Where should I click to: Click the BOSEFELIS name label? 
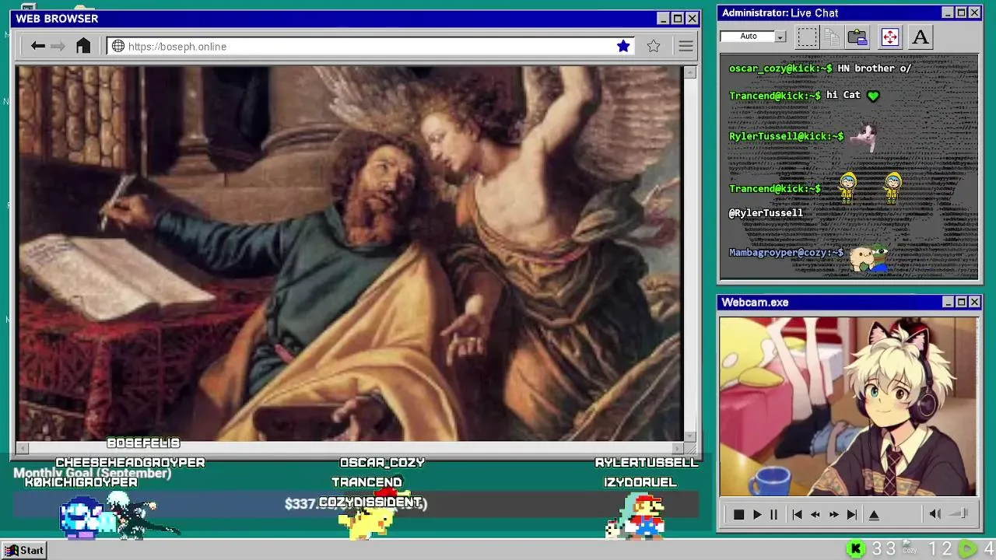[143, 443]
